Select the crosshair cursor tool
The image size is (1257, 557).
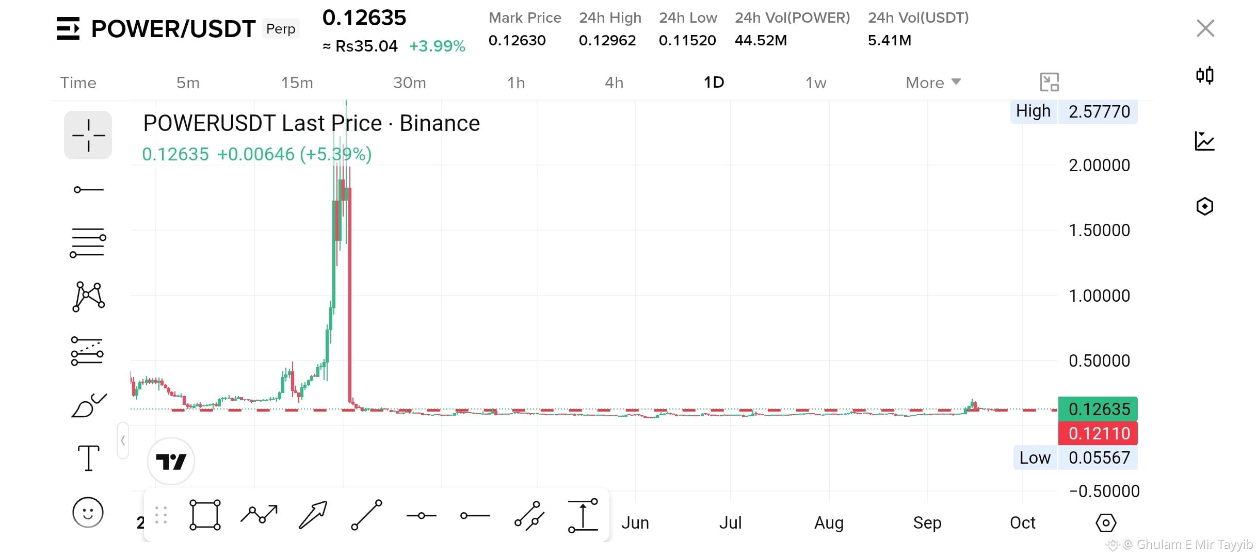(88, 135)
